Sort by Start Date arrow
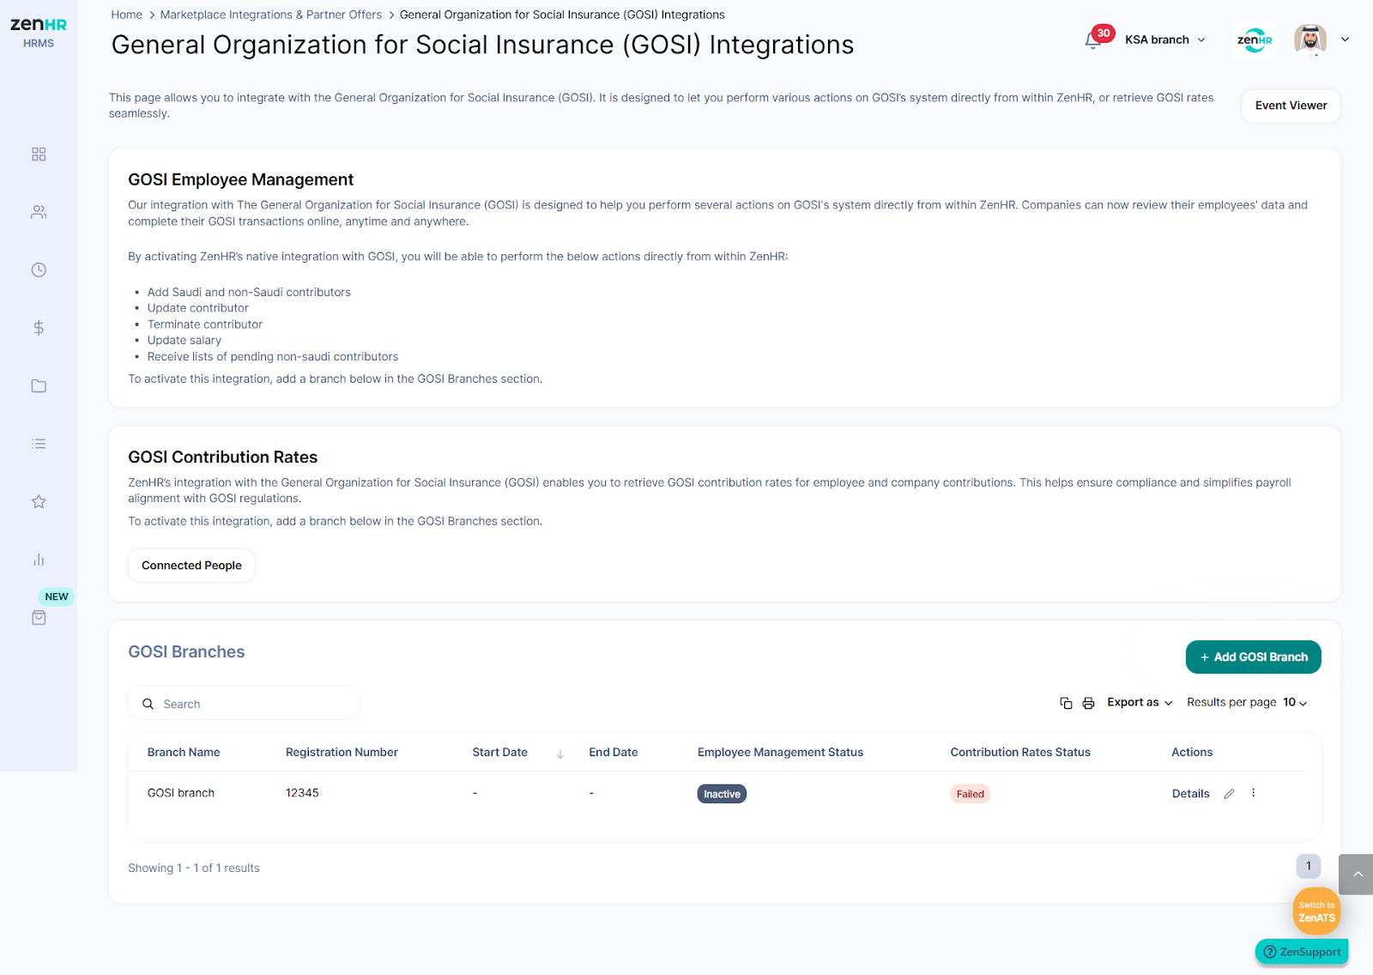This screenshot has width=1373, height=975. click(x=560, y=754)
